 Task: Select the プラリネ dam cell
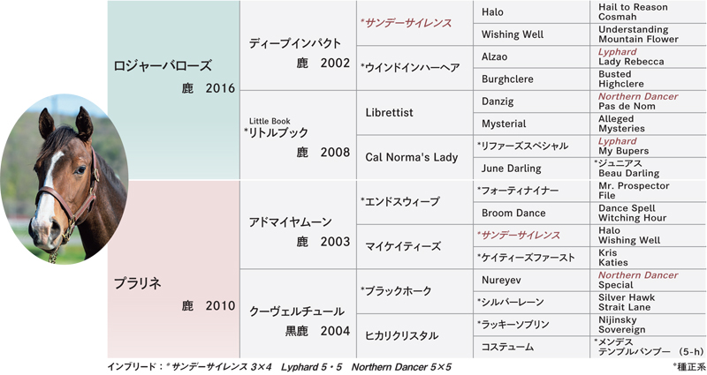coord(173,269)
